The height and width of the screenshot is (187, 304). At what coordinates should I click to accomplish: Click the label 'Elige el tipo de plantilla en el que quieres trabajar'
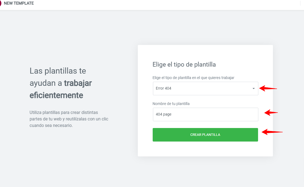point(193,78)
